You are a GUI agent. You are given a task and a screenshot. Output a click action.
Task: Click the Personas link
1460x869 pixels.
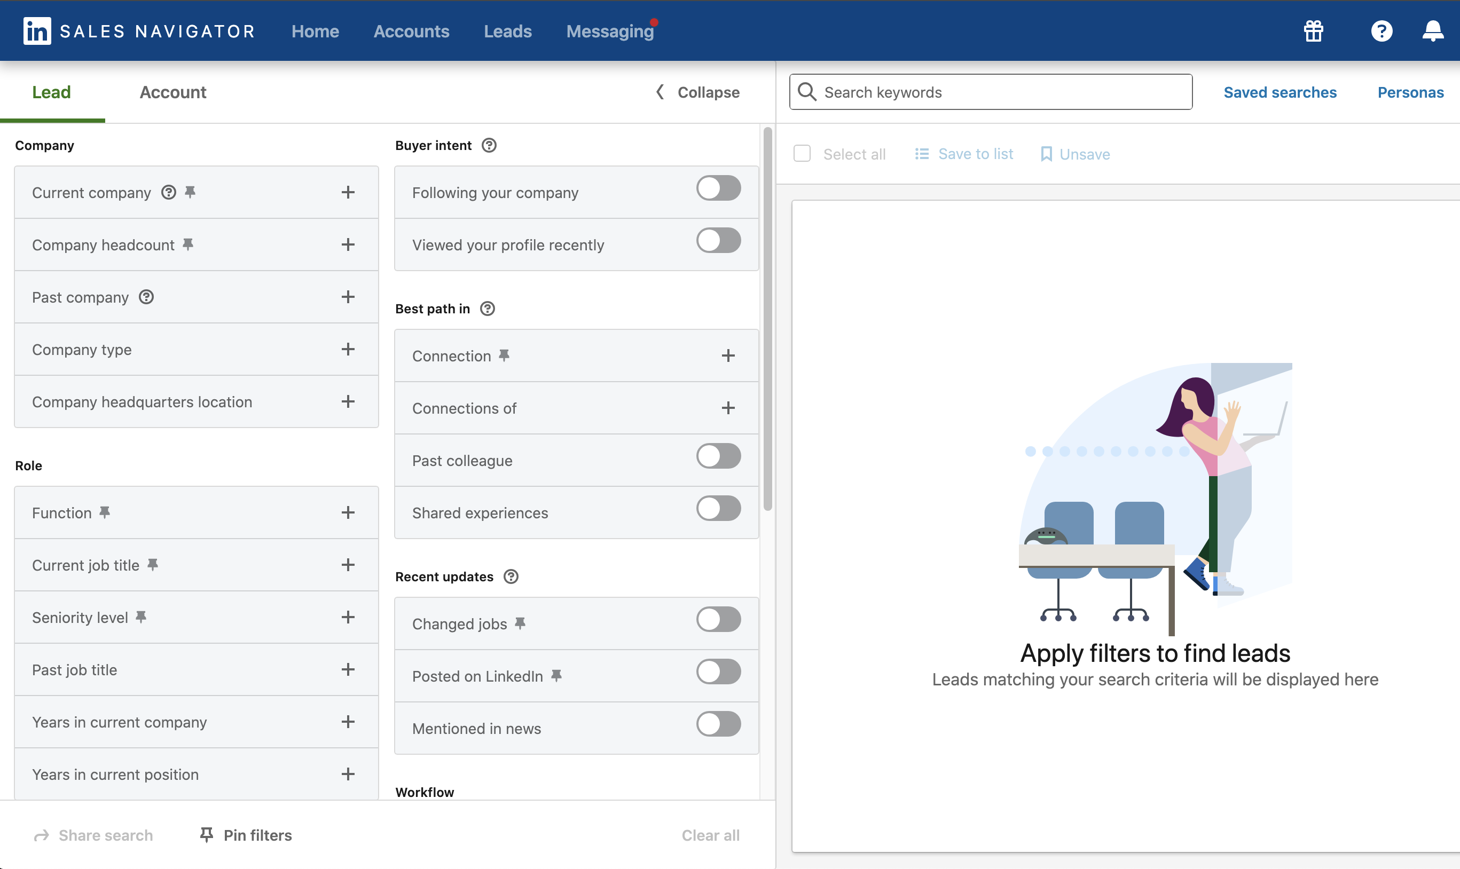click(1410, 91)
